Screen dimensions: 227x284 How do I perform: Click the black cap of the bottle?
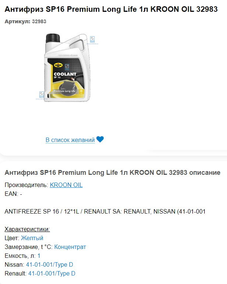tap(53, 38)
